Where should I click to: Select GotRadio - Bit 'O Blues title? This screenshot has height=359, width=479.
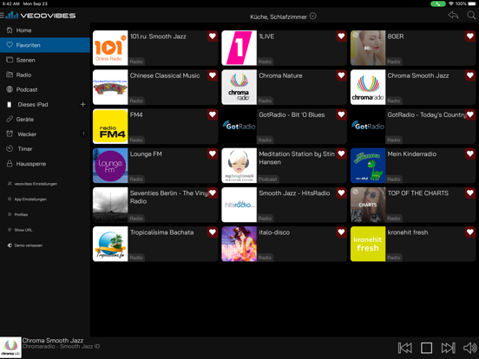coord(292,114)
